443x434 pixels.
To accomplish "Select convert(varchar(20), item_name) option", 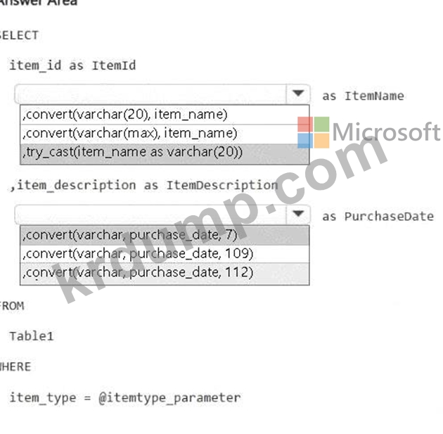I will click(165, 115).
